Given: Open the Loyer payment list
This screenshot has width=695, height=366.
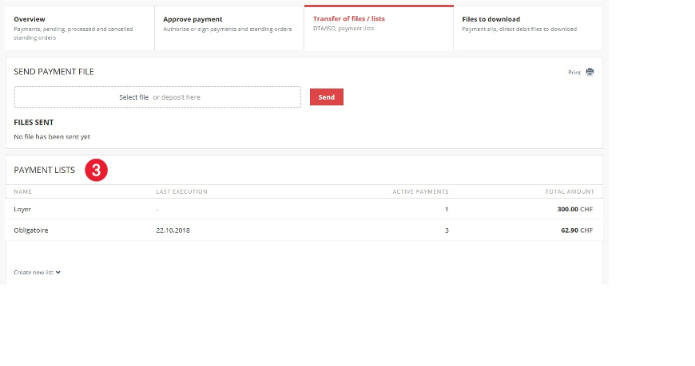Looking at the screenshot, I should tap(22, 209).
